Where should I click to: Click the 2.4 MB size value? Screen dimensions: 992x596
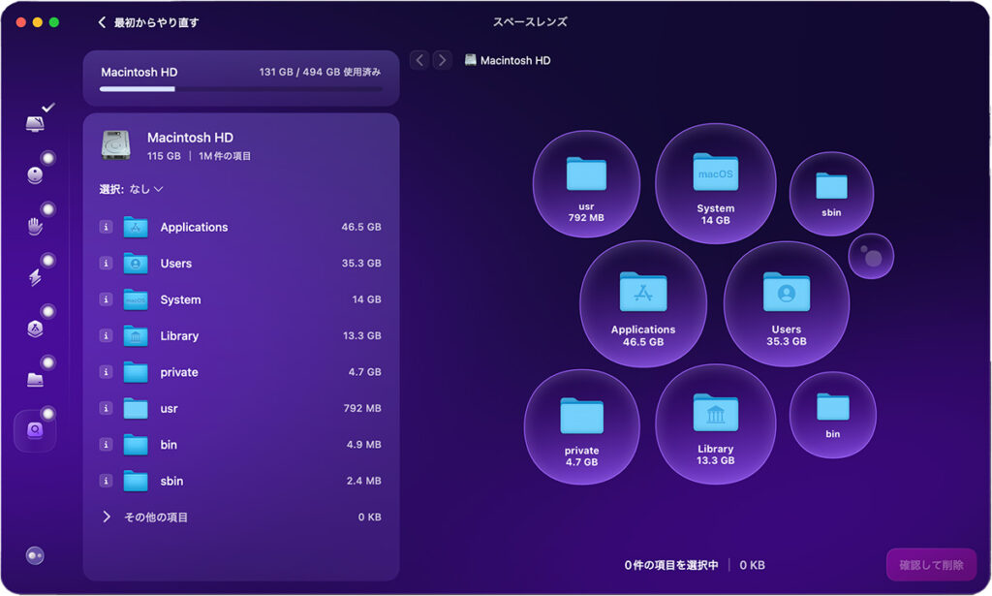(x=364, y=481)
